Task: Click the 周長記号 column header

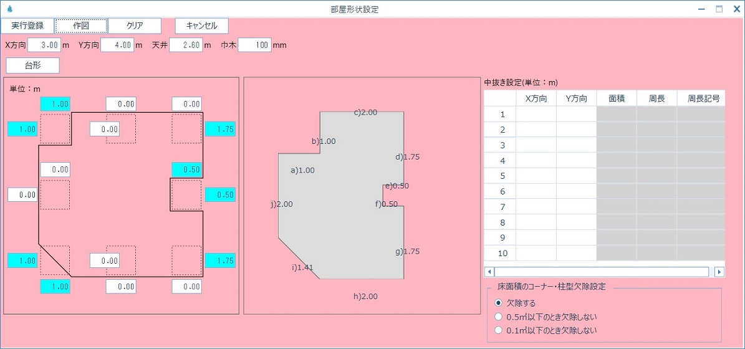Action: [x=701, y=98]
